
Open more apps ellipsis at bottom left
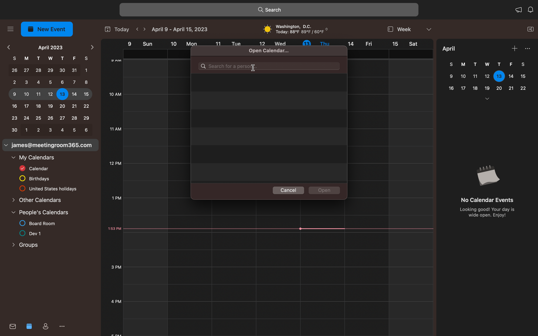pos(62,326)
